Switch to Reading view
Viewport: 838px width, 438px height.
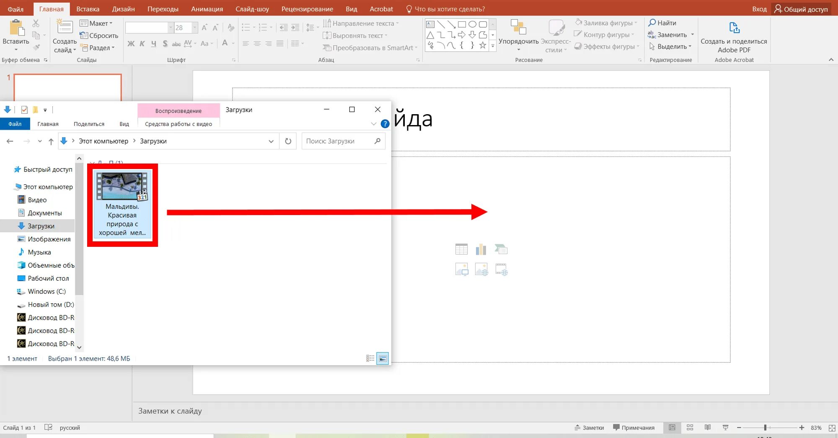point(708,428)
